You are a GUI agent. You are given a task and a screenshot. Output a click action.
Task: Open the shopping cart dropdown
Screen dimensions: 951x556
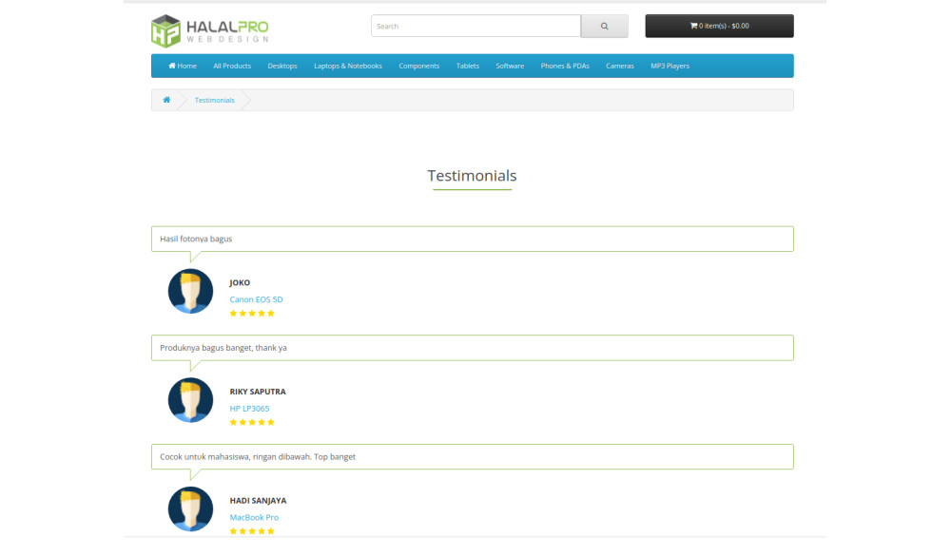coord(719,27)
